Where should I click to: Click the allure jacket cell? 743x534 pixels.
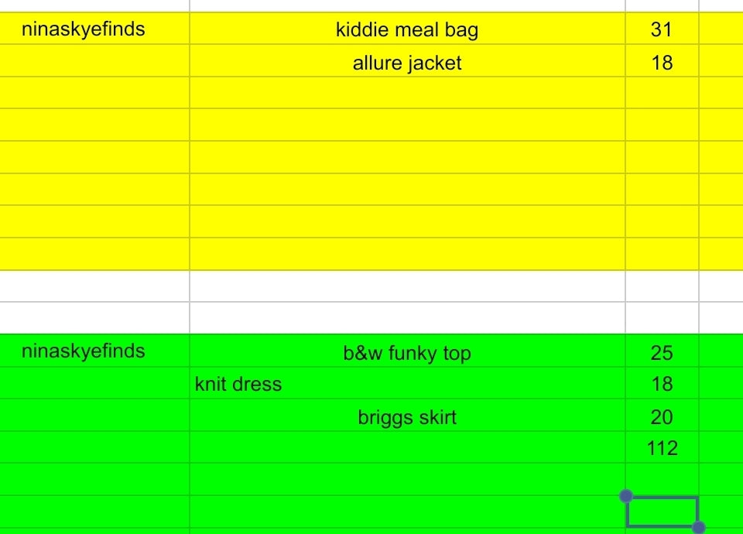click(407, 63)
